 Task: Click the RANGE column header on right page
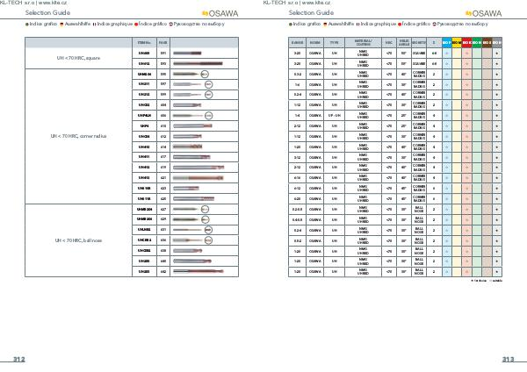(297, 42)
